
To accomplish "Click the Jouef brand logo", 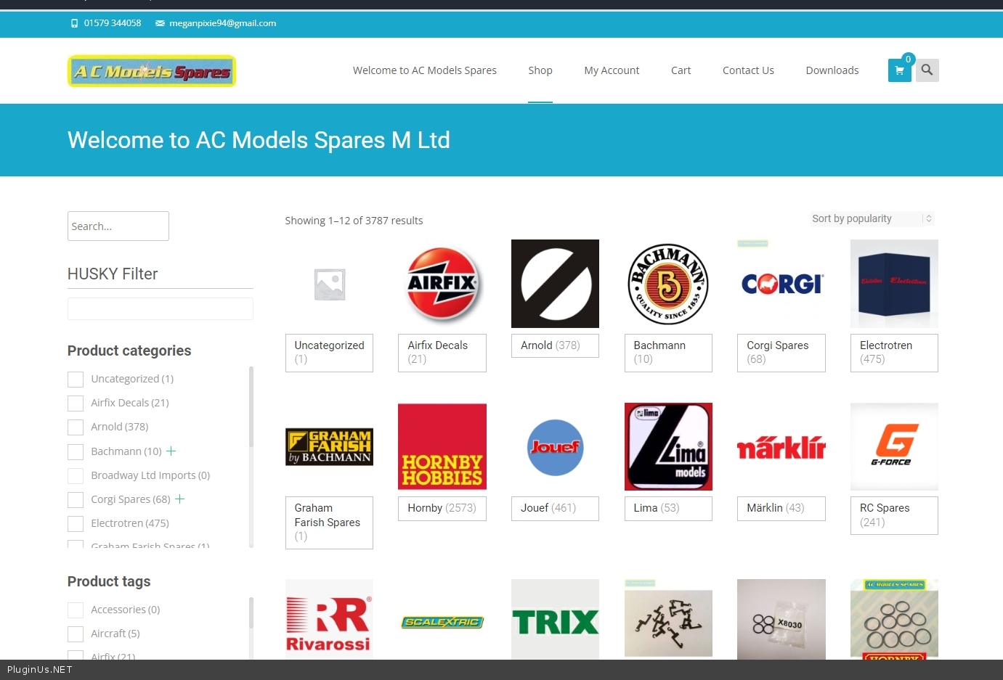I will (x=555, y=447).
